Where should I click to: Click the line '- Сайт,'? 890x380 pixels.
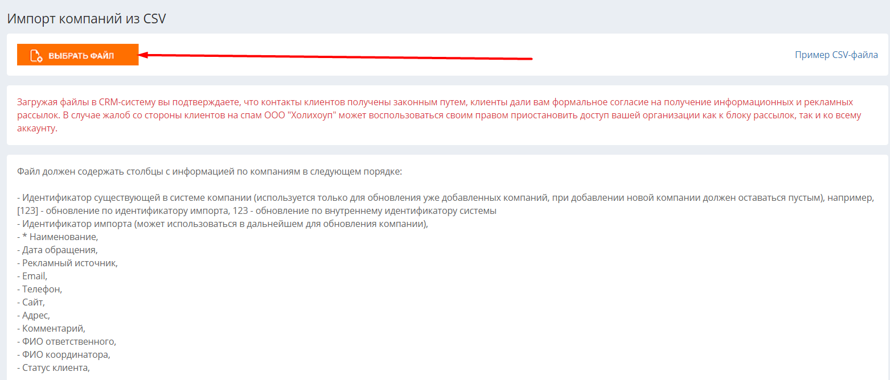31,302
